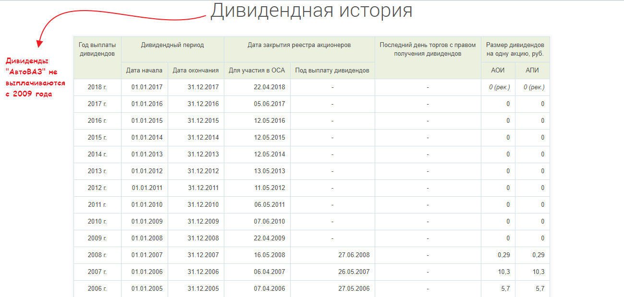The width and height of the screenshot is (624, 297).
Task: Click registry date '11.05.2012'
Action: click(x=269, y=188)
